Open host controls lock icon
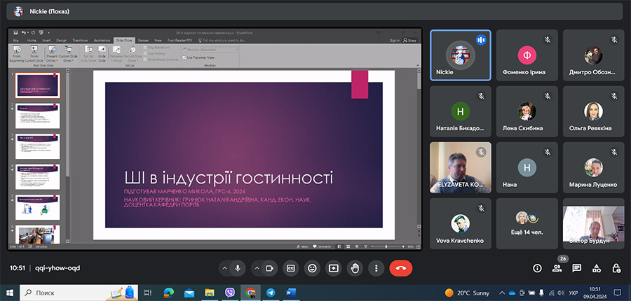The height and width of the screenshot is (301, 631). (616, 268)
